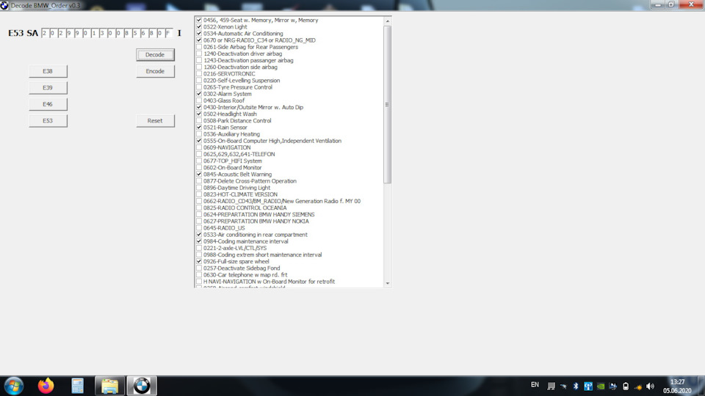The image size is (705, 396).
Task: Click the Reset button
Action: pos(155,121)
